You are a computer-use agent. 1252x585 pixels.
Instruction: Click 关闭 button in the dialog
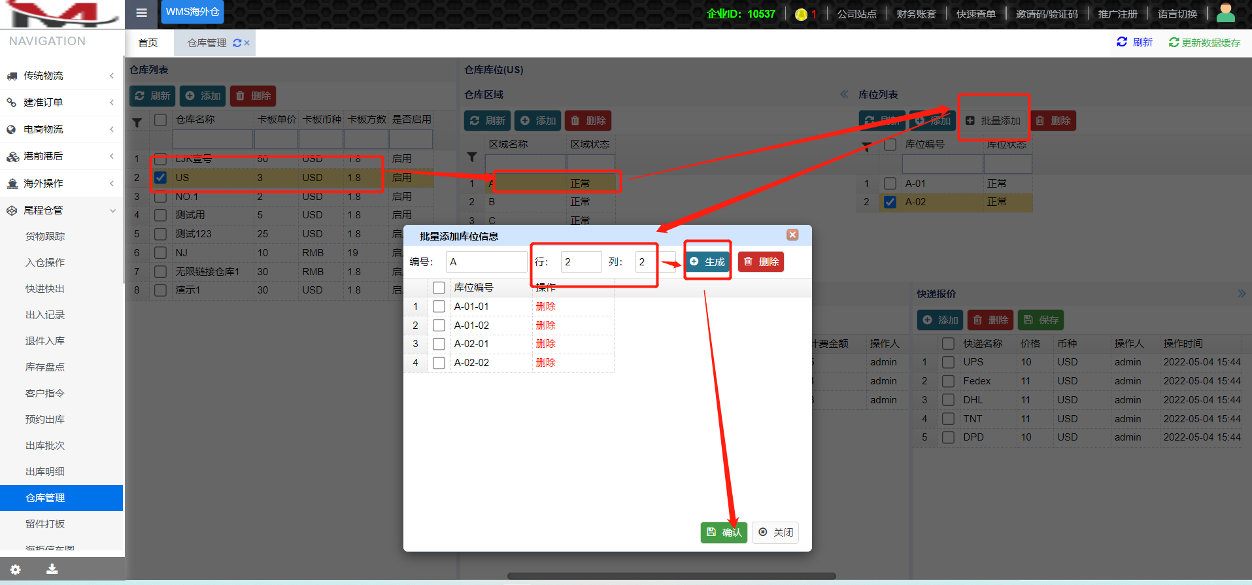(775, 533)
